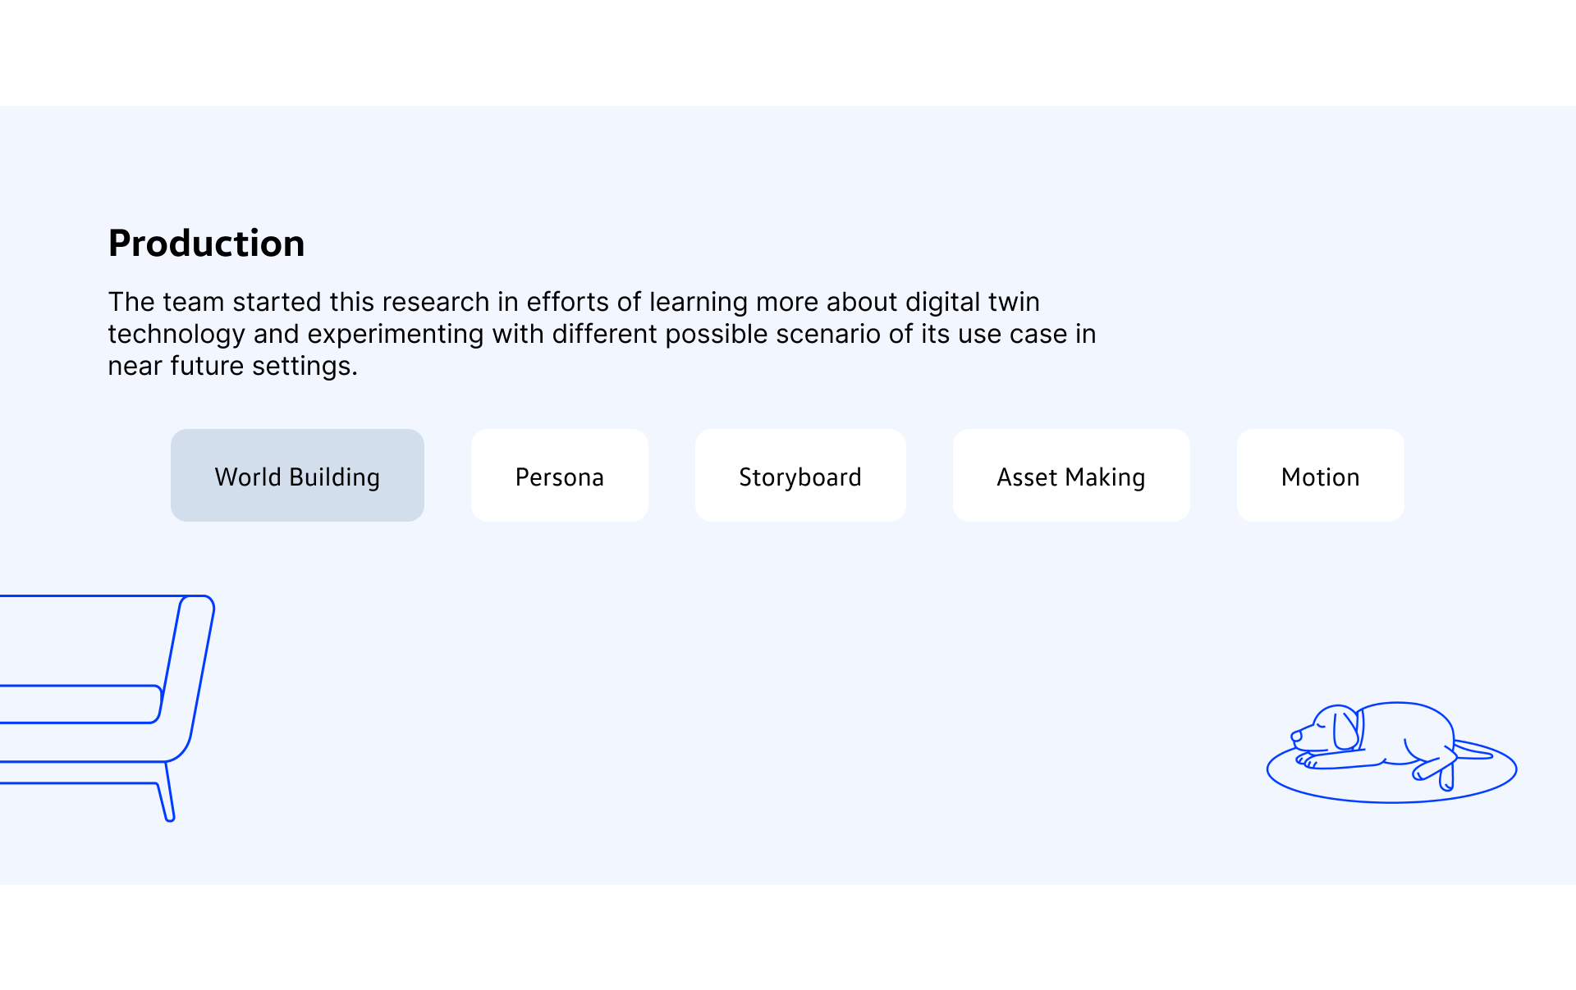Click the dog's front paws
This screenshot has width=1576, height=990.
click(1307, 762)
